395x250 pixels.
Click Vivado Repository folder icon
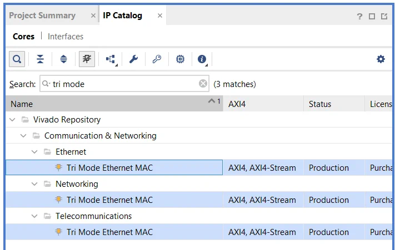(x=25, y=120)
